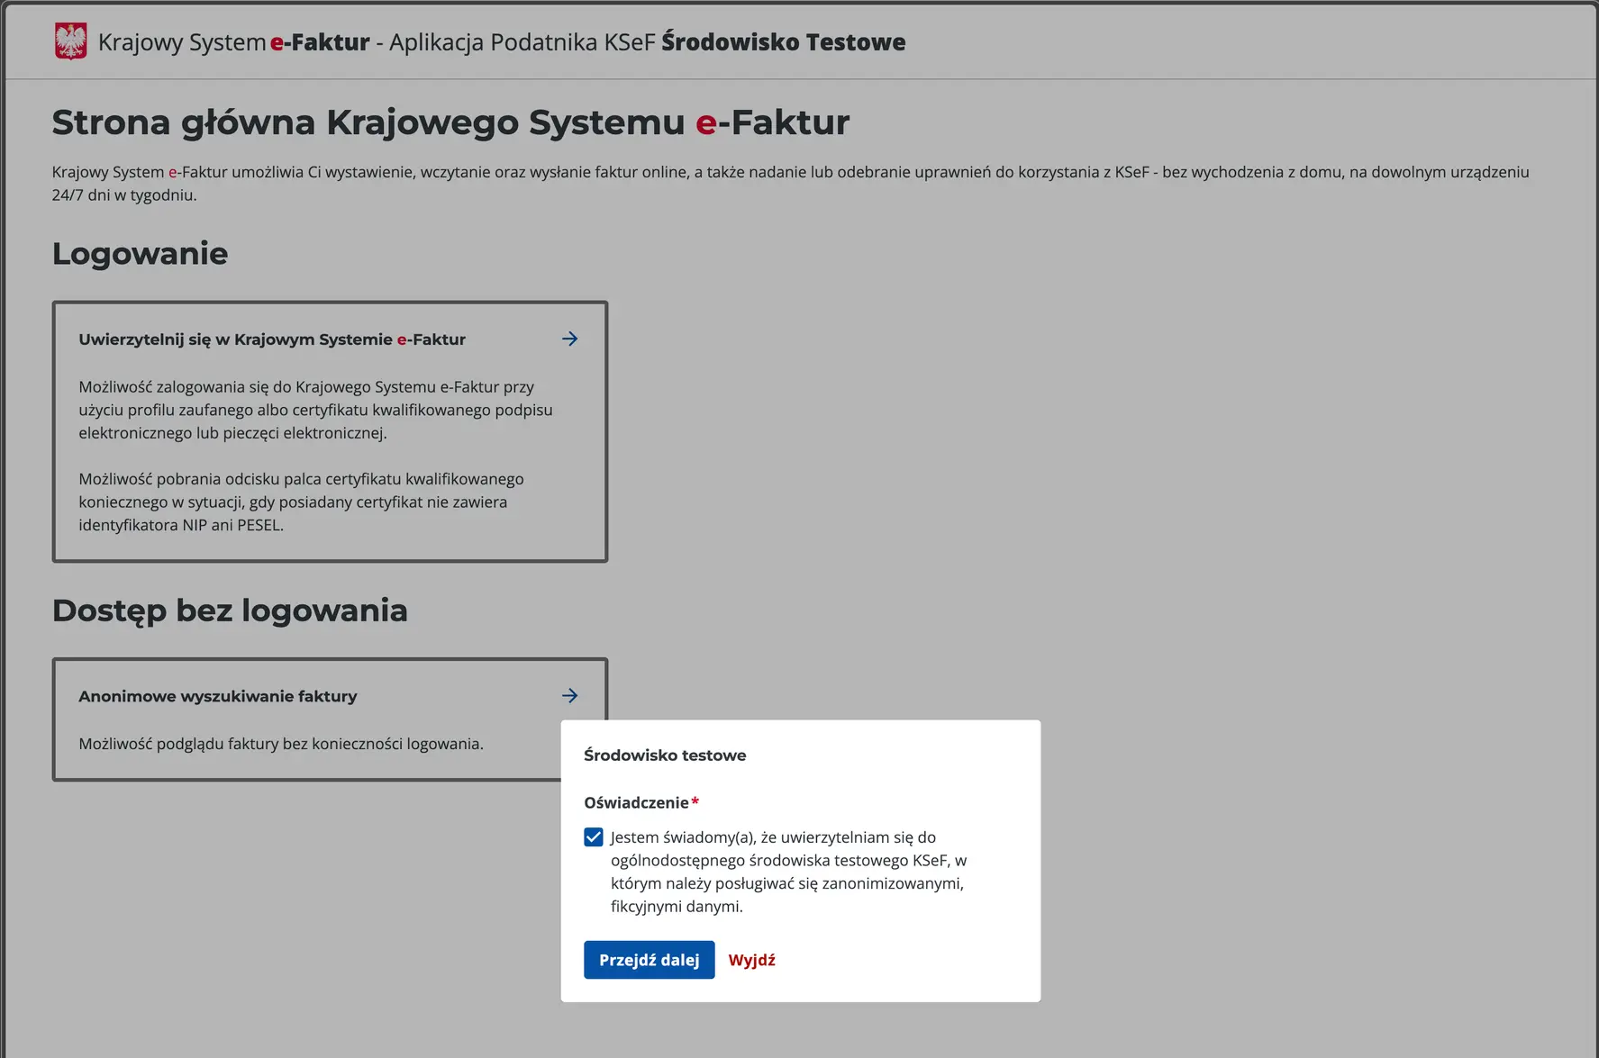Image resolution: width=1599 pixels, height=1058 pixels.
Task: Click the authentication card description about profil zaufany
Action: tap(315, 410)
